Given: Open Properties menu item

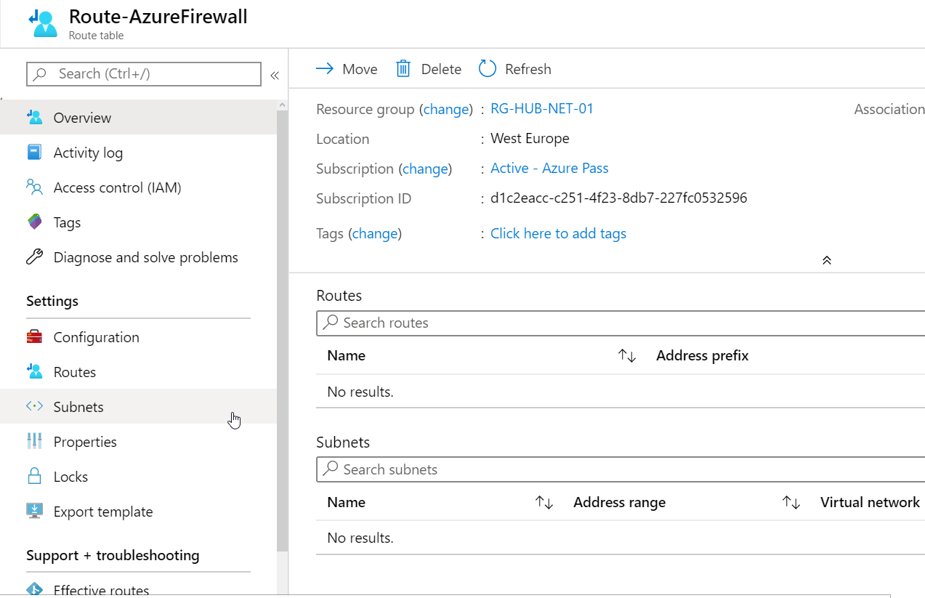Looking at the screenshot, I should (x=138, y=441).
